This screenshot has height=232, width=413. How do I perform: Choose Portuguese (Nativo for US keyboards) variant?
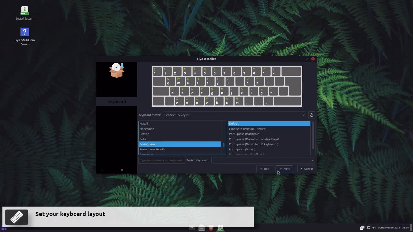click(x=269, y=144)
